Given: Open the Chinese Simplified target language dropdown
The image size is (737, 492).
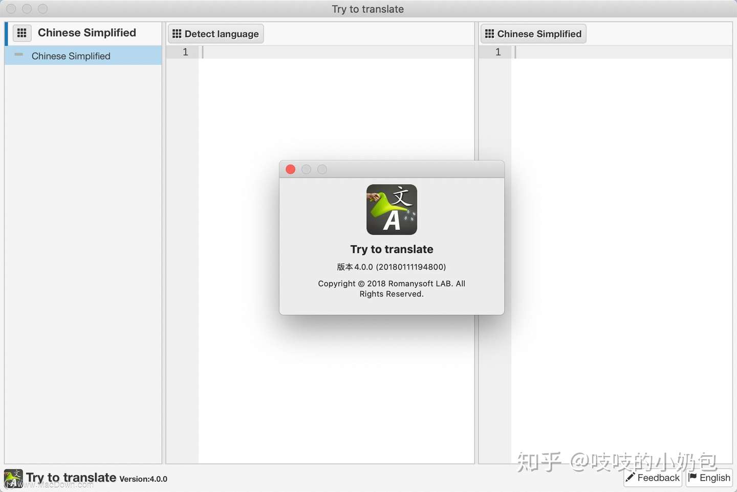Looking at the screenshot, I should [533, 34].
